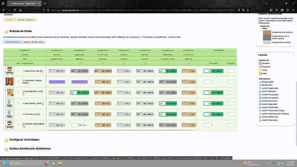Click Conducta field for Arce Rivera
This screenshot has height=167, width=297.
coord(231,82)
